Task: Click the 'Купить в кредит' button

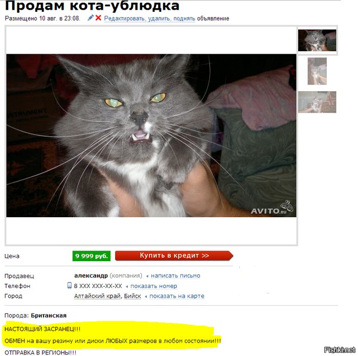Action: tap(174, 256)
